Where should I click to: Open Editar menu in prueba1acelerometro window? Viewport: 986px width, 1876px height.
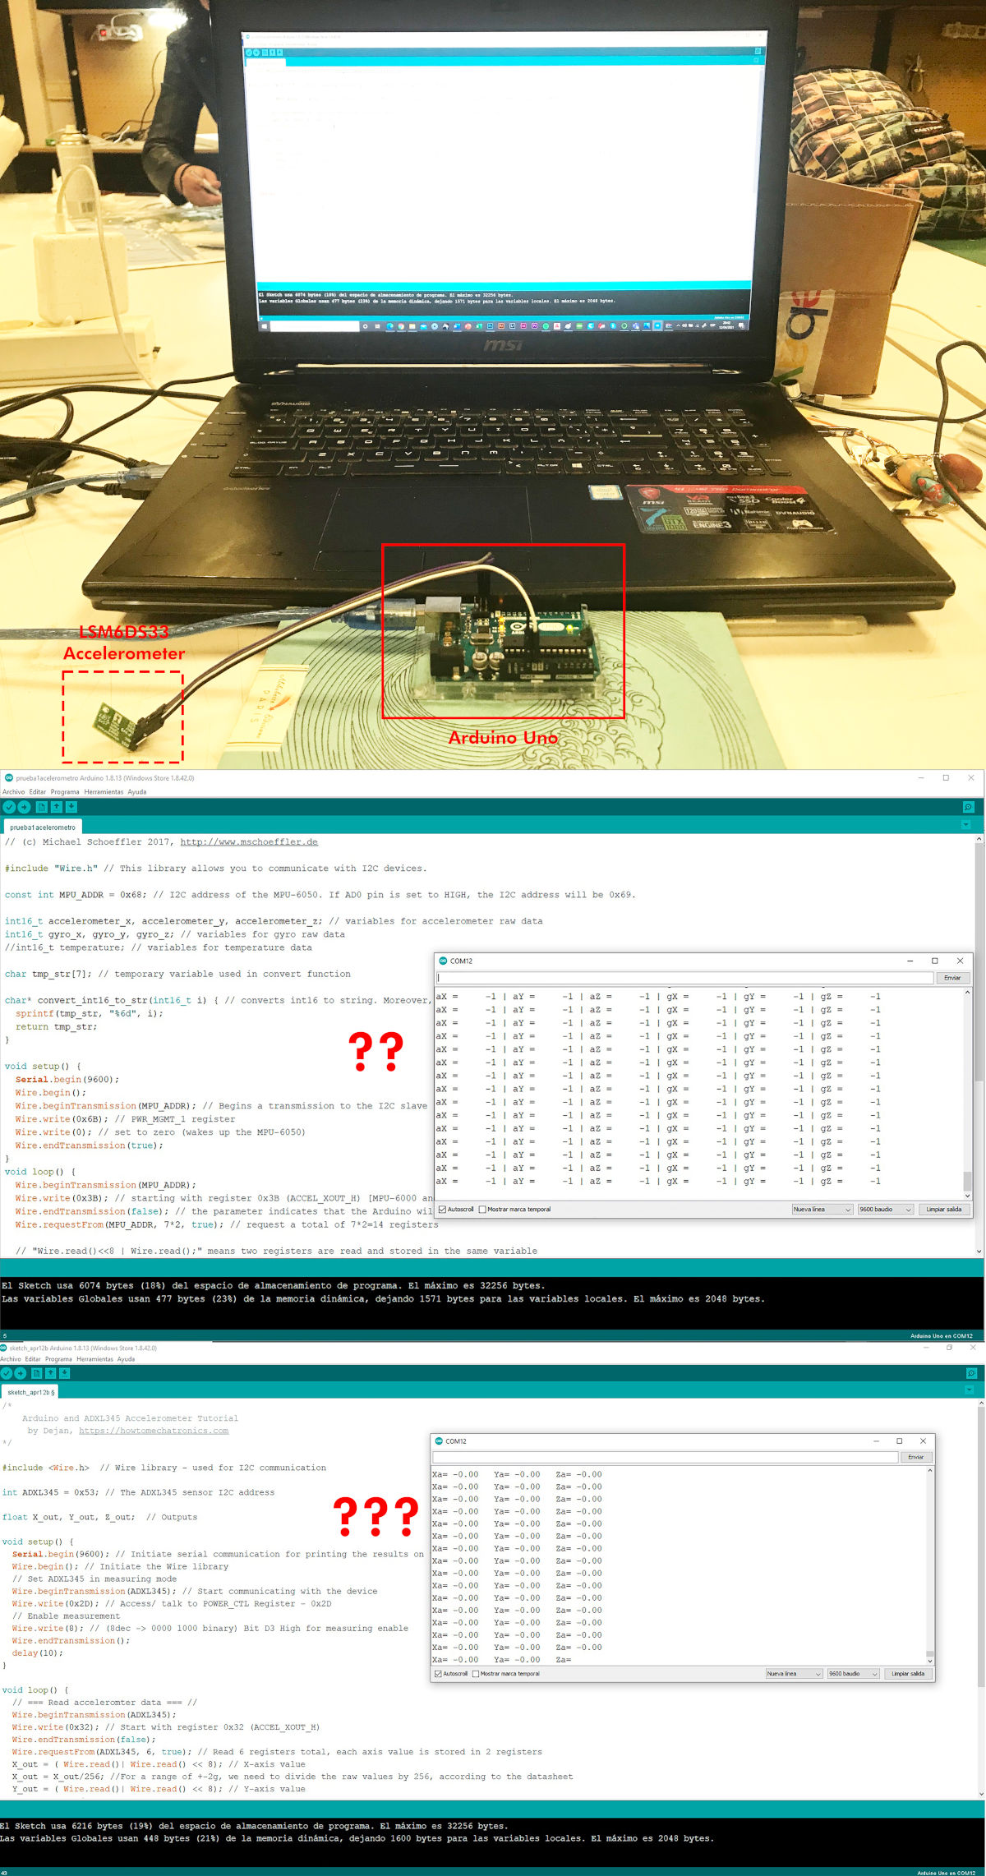click(x=38, y=792)
